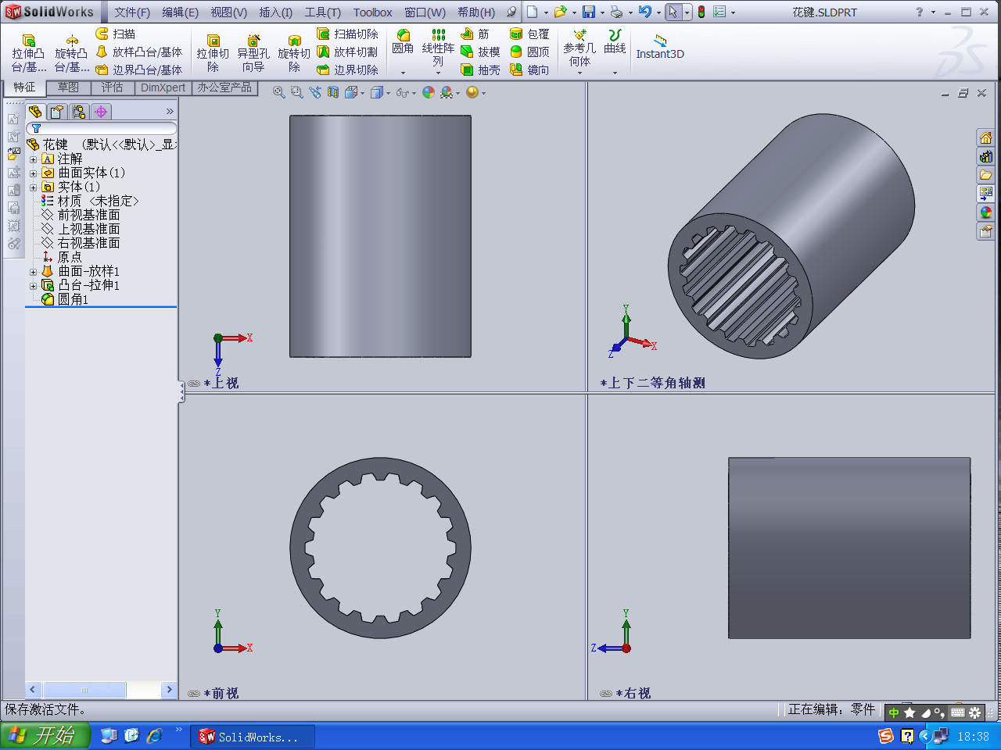Screen dimensions: 1001x750
Task: Switch to the 草图 sketch tab
Action: [68, 87]
